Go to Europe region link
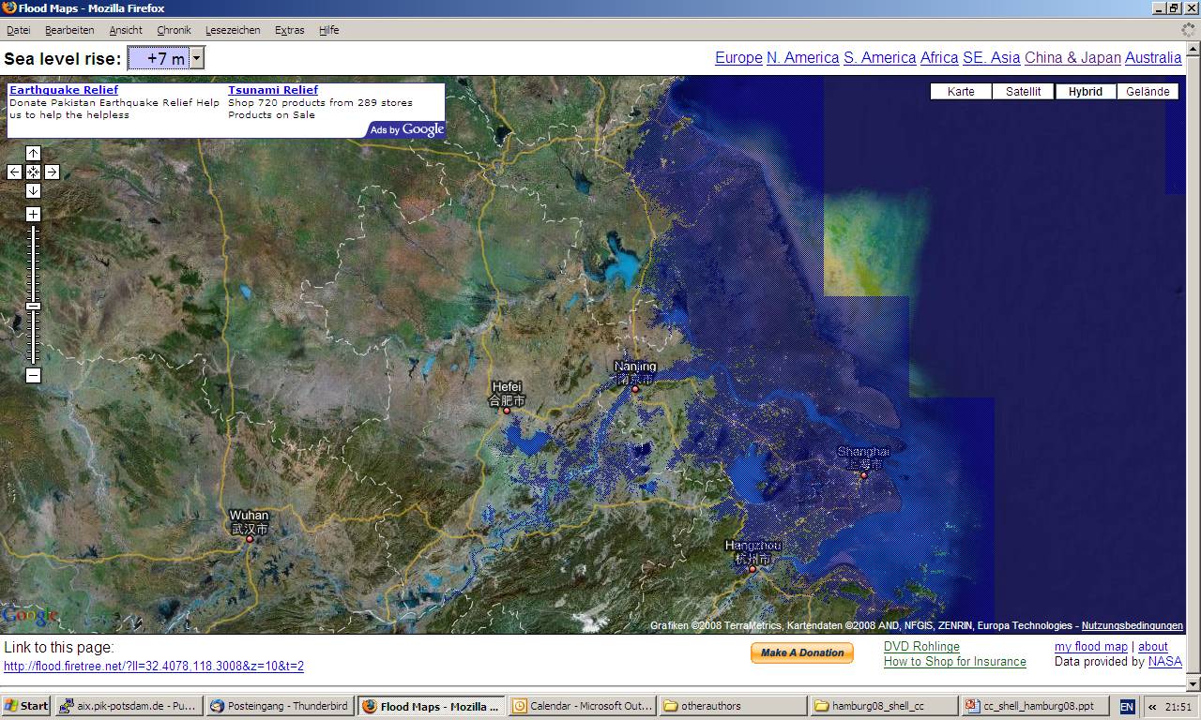The width and height of the screenshot is (1201, 720). (x=738, y=58)
